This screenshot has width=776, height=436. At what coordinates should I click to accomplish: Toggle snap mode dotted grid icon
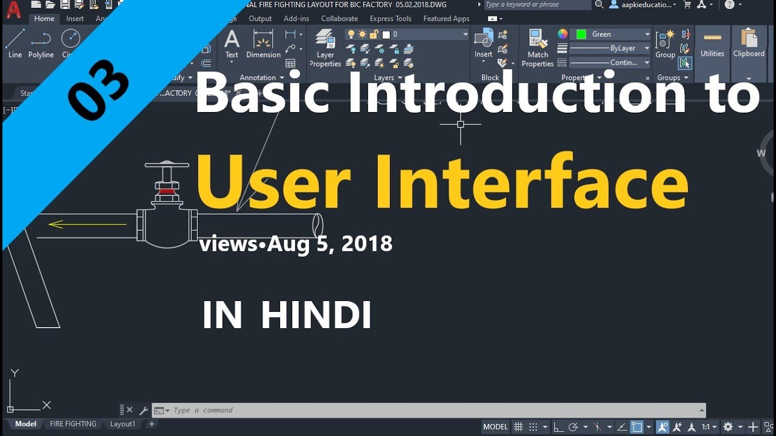coord(533,427)
